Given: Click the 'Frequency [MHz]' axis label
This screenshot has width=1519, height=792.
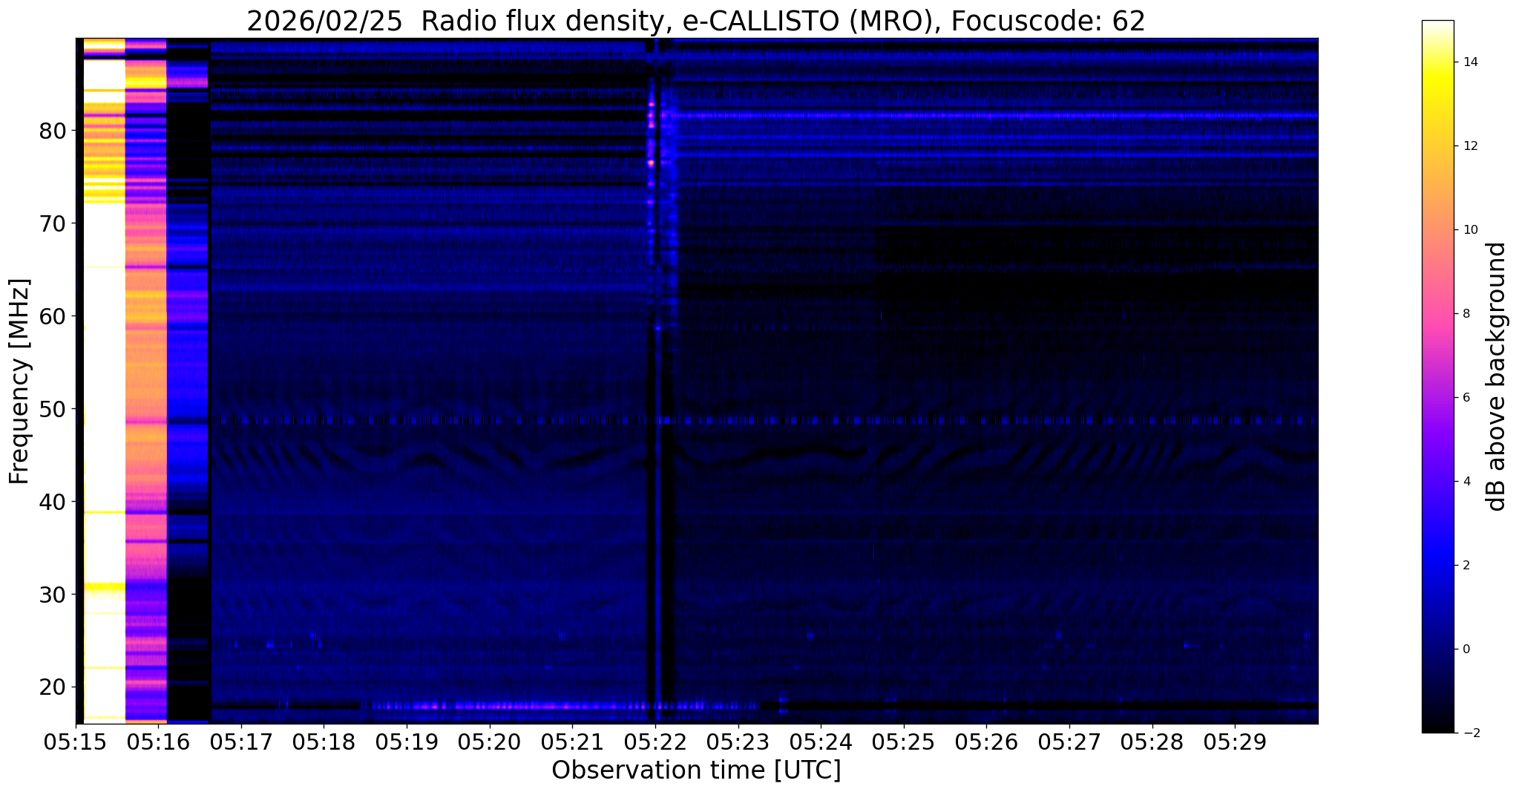Looking at the screenshot, I should coord(20,381).
